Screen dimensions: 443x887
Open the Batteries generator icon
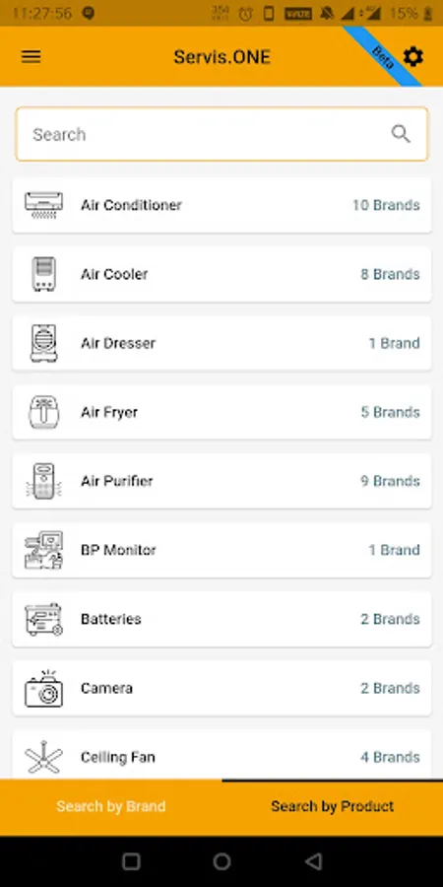43,620
